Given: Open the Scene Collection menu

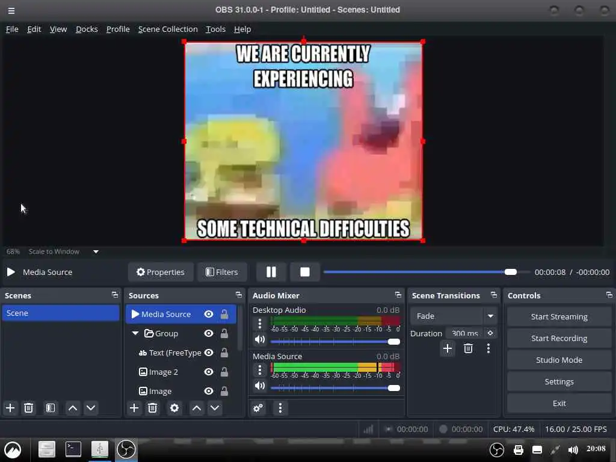Looking at the screenshot, I should [168, 29].
